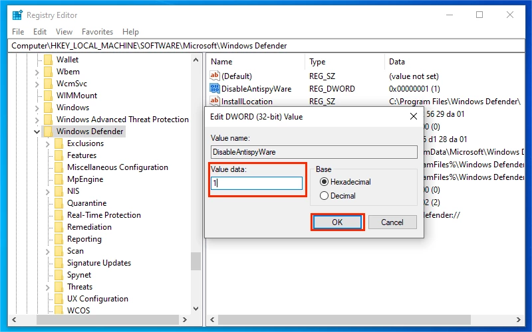Click the Threats folder icon
Viewport: 532px width, 332px height.
pyautogui.click(x=59, y=287)
